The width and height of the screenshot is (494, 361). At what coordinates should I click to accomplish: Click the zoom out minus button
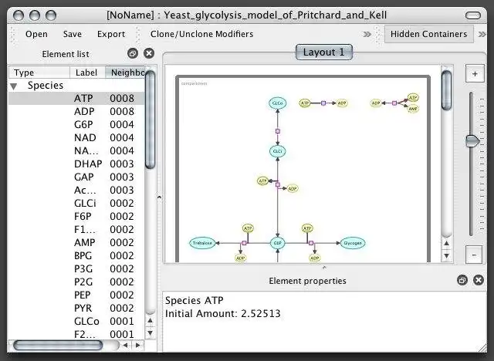[474, 255]
